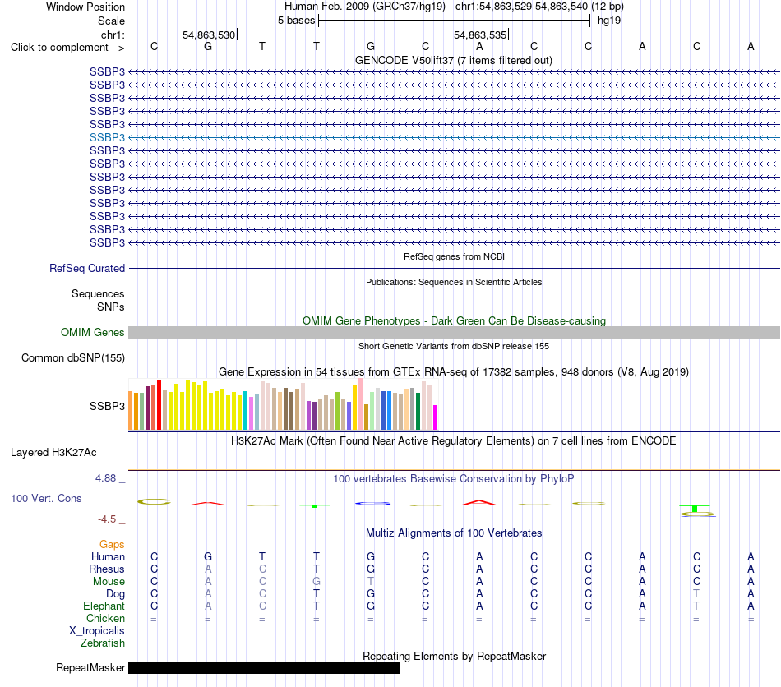This screenshot has width=781, height=687.
Task: Click the chr1: base position label
Action: 113,35
